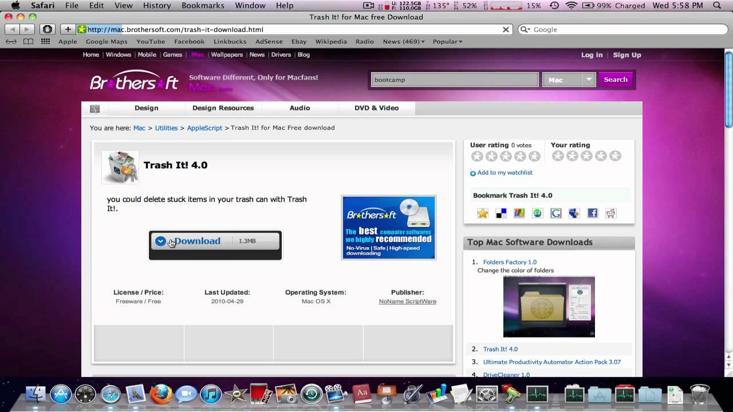Stop loading with the X in address bar
733x412 pixels.
[506, 29]
